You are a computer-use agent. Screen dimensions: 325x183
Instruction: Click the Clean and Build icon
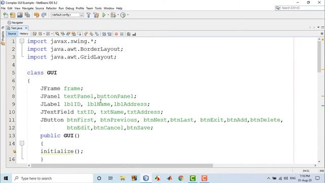[x=96, y=15]
